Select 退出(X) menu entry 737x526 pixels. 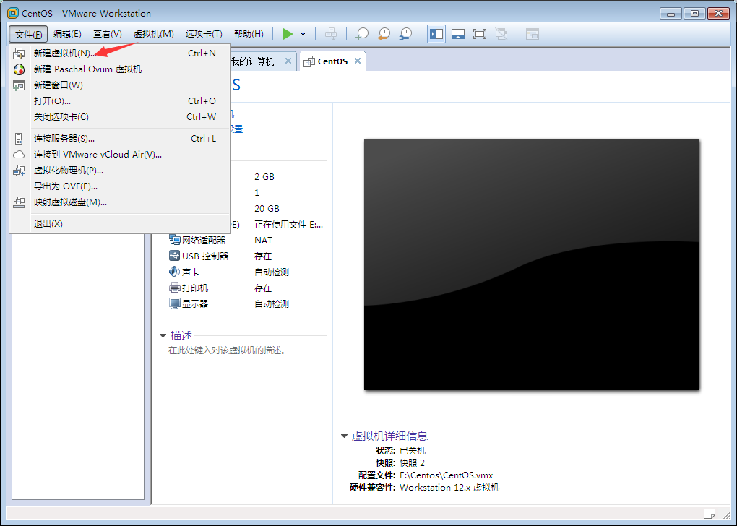pos(120,224)
